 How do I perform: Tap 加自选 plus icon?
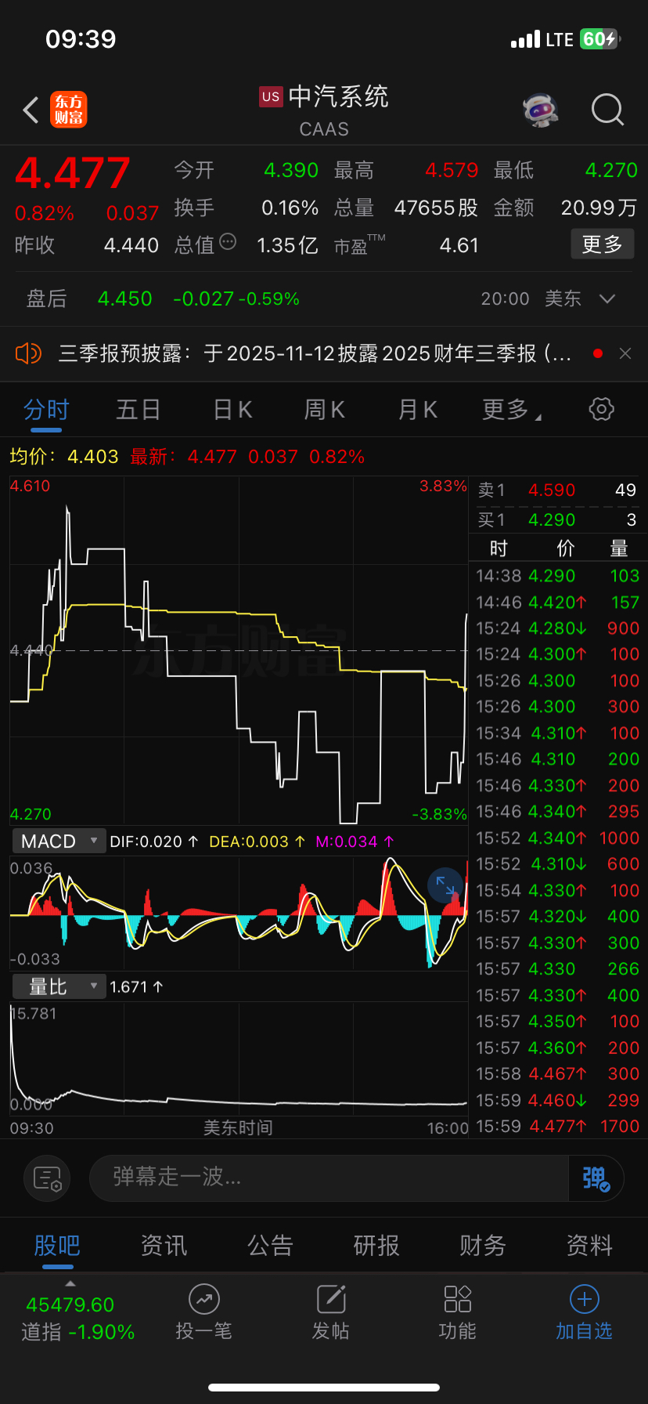click(x=584, y=1299)
